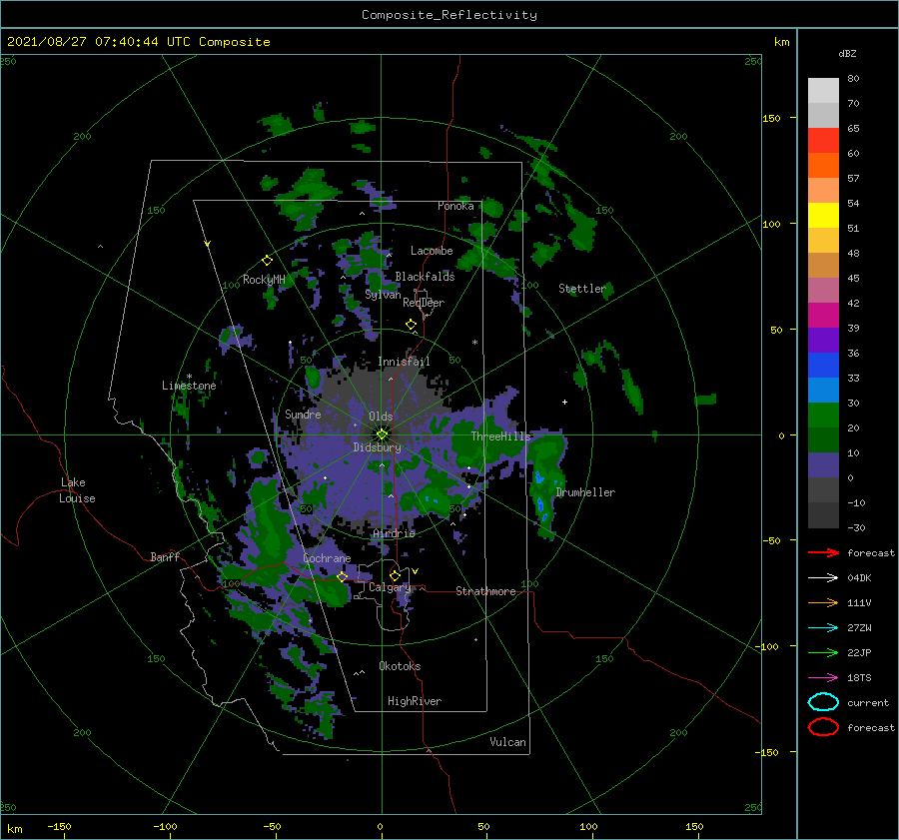Click the yellow diamond marker near RockyMH
This screenshot has width=899, height=840.
pyautogui.click(x=267, y=261)
